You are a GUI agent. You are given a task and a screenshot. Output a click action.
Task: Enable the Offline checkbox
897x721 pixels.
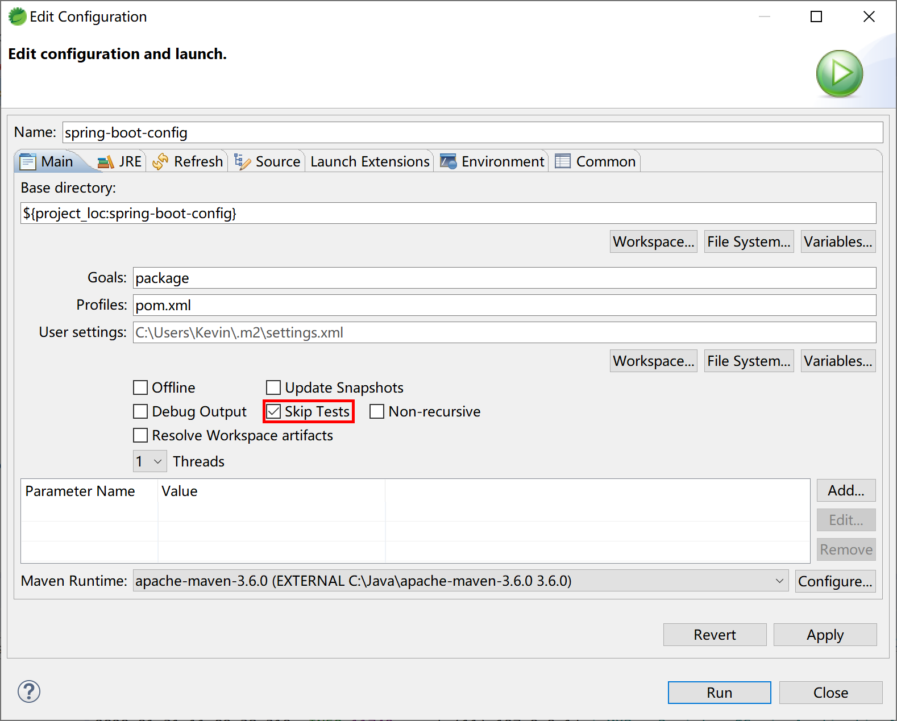[x=140, y=387]
